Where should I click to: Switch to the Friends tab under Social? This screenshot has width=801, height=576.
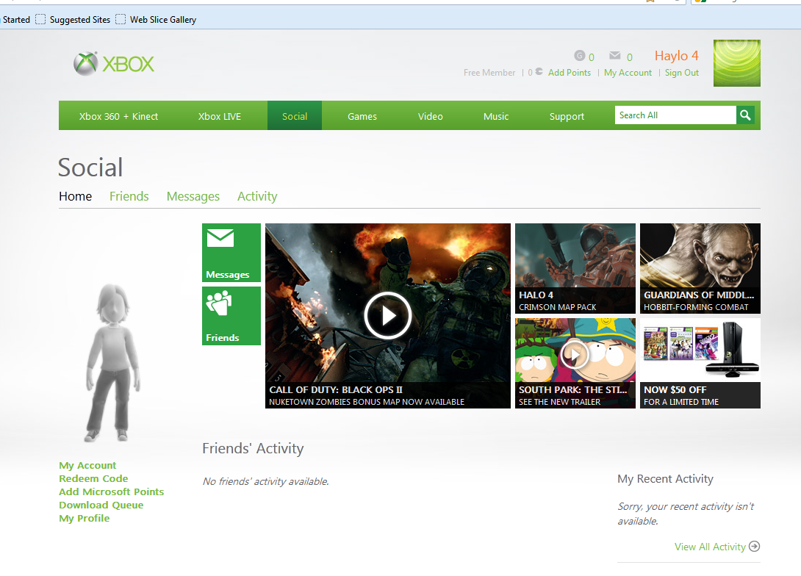129,197
